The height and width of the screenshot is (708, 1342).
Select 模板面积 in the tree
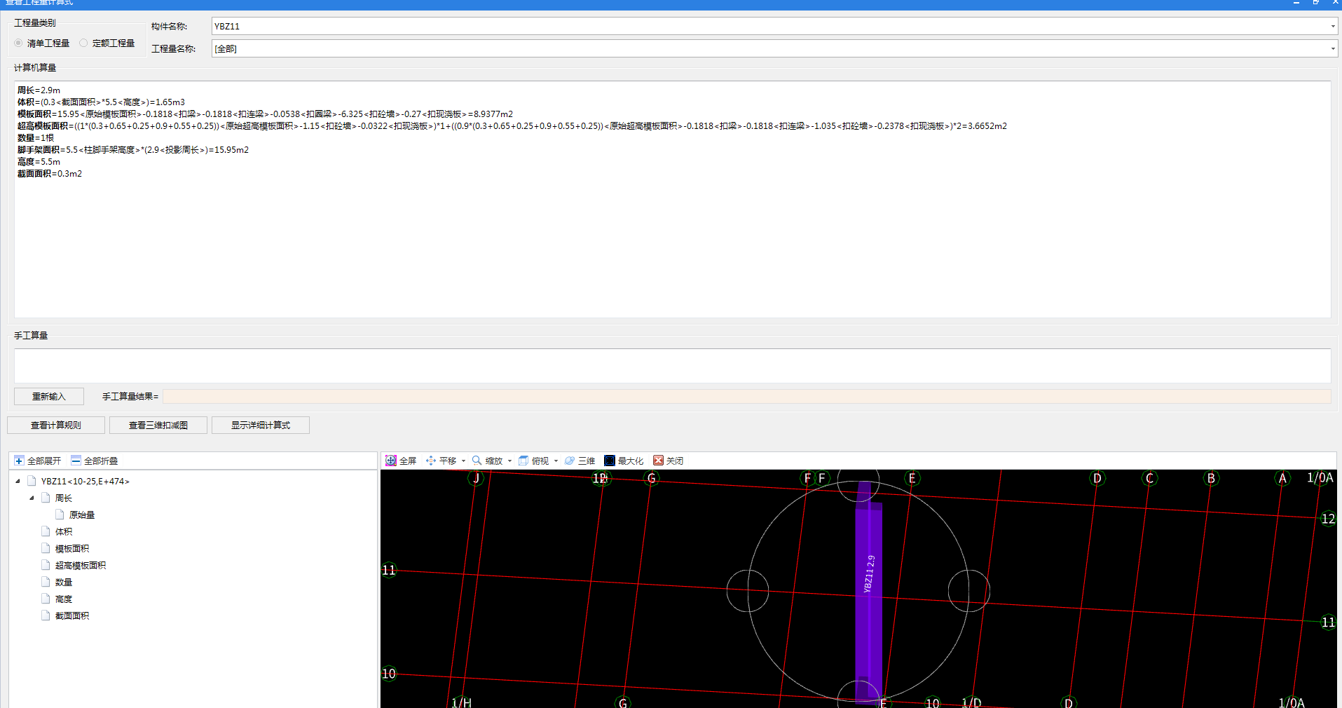click(x=72, y=548)
